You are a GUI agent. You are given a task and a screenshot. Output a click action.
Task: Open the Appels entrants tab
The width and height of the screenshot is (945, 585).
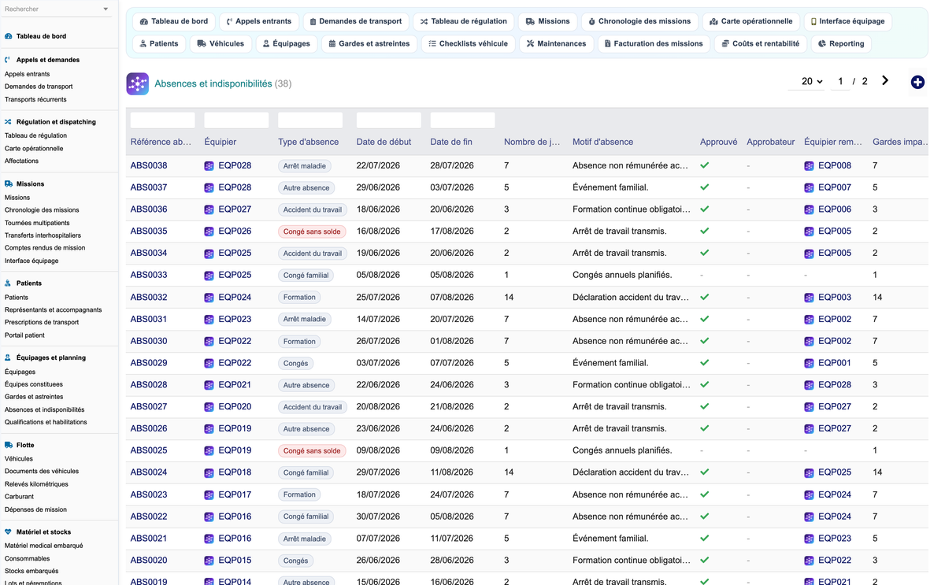click(x=258, y=21)
